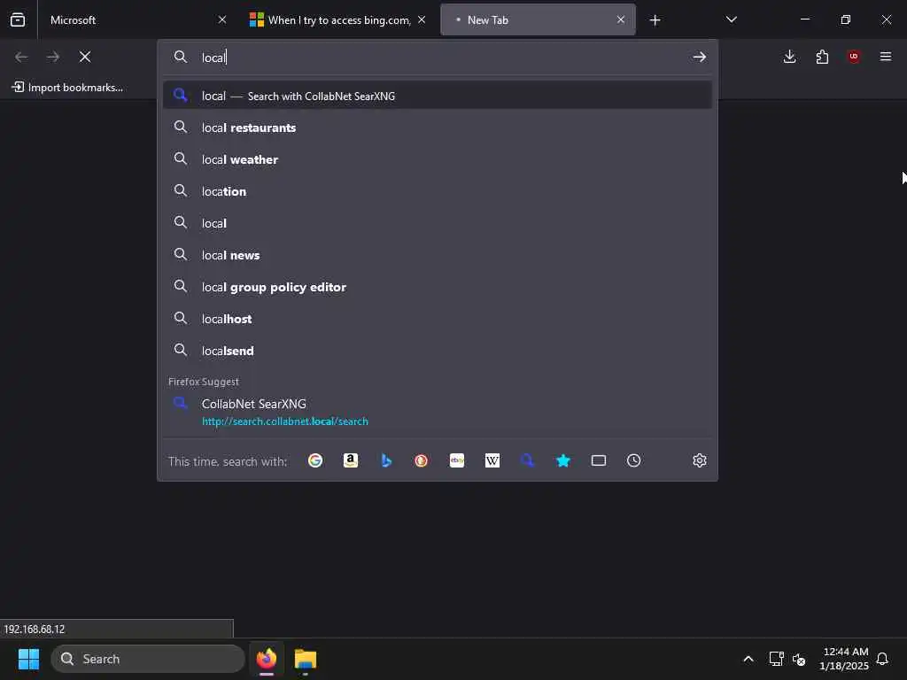Choose 'localsend' suggestion

438,351
